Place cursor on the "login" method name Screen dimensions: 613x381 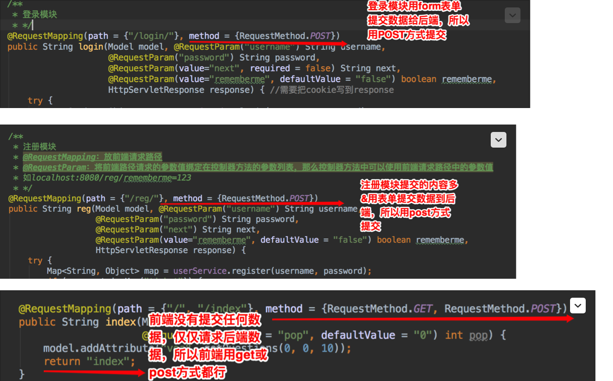coord(91,47)
